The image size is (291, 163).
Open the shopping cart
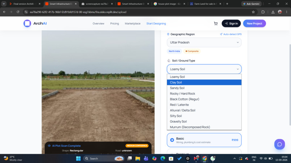click(x=216, y=23)
